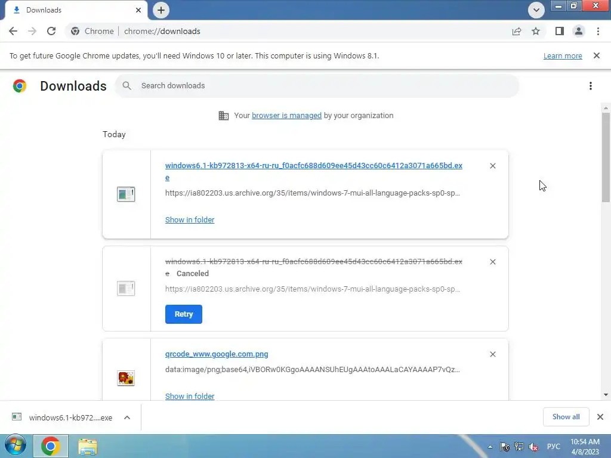The image size is (611, 458).
Task: Click the qrcode png image thumbnail icon
Action: [x=126, y=378]
